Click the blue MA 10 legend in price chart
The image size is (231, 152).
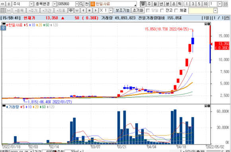click(32, 25)
